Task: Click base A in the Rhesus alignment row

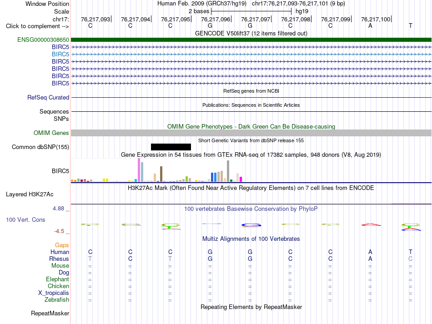Action: [370, 259]
